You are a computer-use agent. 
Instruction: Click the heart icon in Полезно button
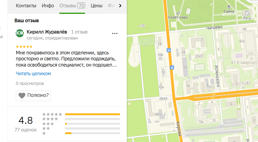click(x=22, y=95)
